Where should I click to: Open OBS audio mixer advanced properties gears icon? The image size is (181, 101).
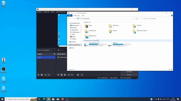click(78, 75)
